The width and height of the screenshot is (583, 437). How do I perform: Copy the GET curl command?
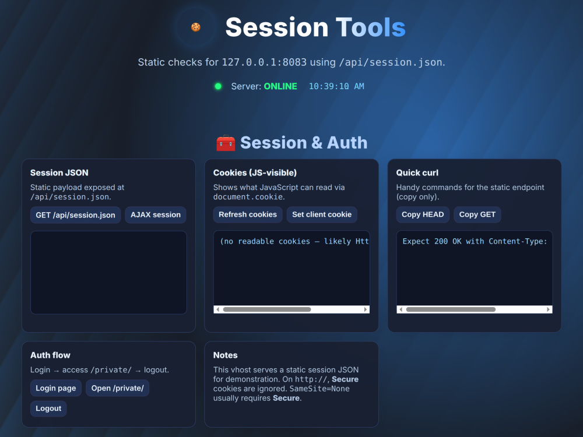pyautogui.click(x=477, y=214)
